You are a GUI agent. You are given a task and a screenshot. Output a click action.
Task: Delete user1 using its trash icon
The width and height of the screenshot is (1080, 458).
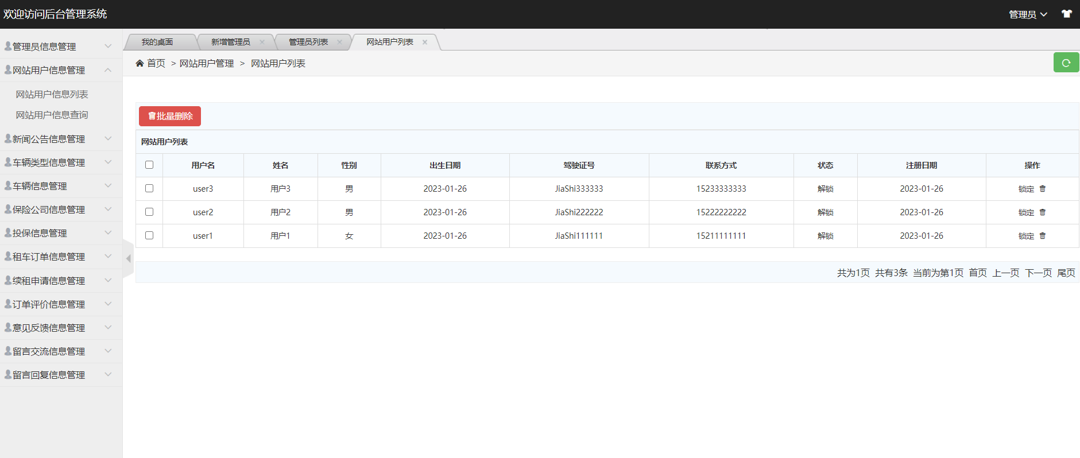coord(1043,235)
